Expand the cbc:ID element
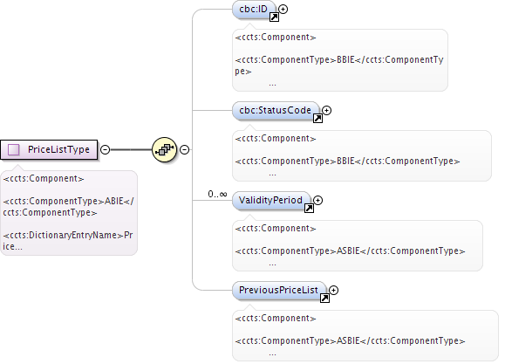 283,10
